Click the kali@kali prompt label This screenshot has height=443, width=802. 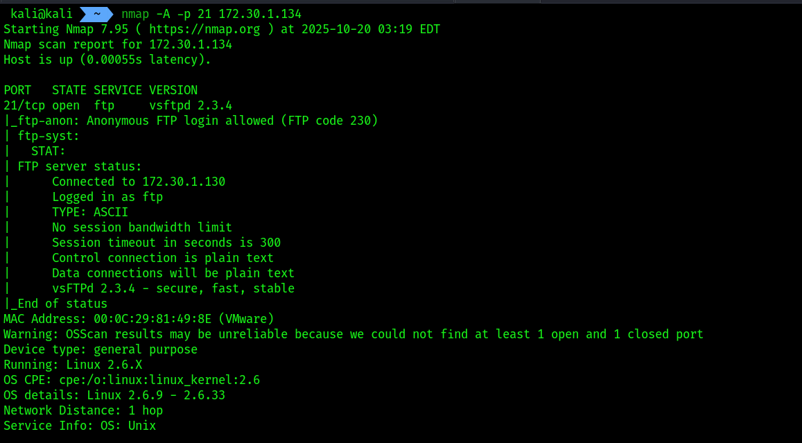[42, 15]
